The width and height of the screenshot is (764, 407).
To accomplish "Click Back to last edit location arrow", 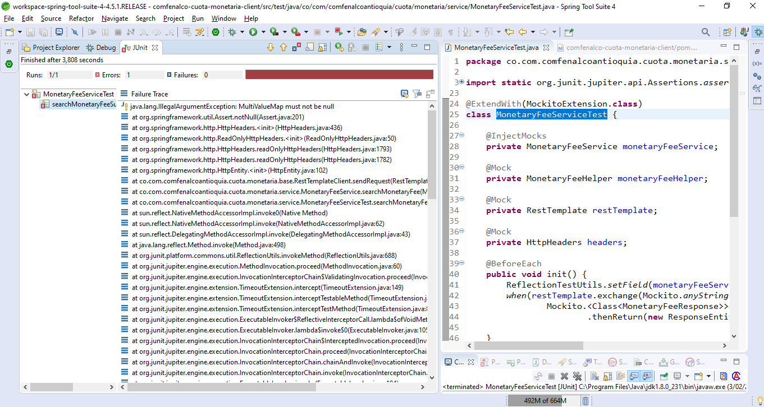I will (x=509, y=32).
